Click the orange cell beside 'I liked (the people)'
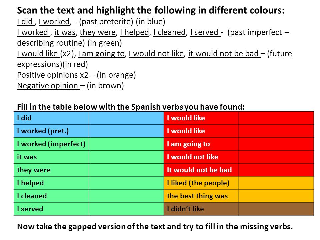Screen dimensions: 320x240 click(276, 183)
